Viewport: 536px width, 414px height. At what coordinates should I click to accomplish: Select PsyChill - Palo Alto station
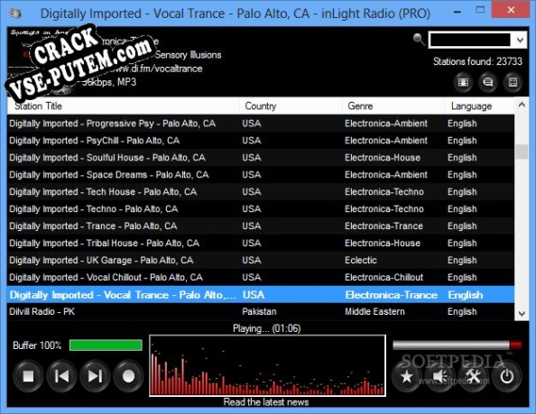261,141
